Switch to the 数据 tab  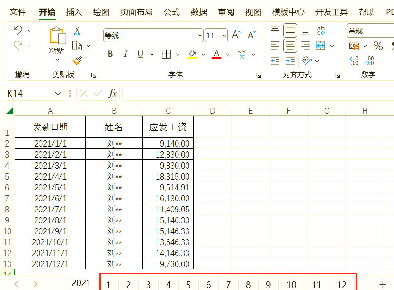pos(199,12)
